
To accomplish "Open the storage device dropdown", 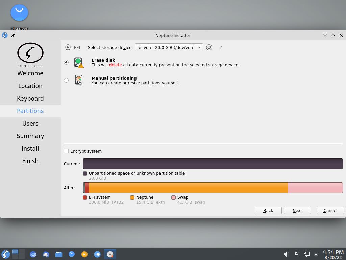I will (169, 47).
